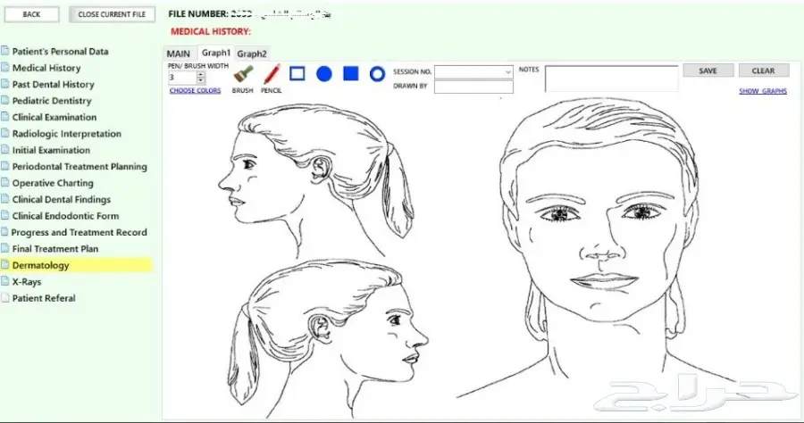Click into the Notes text box
This screenshot has width=804, height=423.
pos(611,79)
